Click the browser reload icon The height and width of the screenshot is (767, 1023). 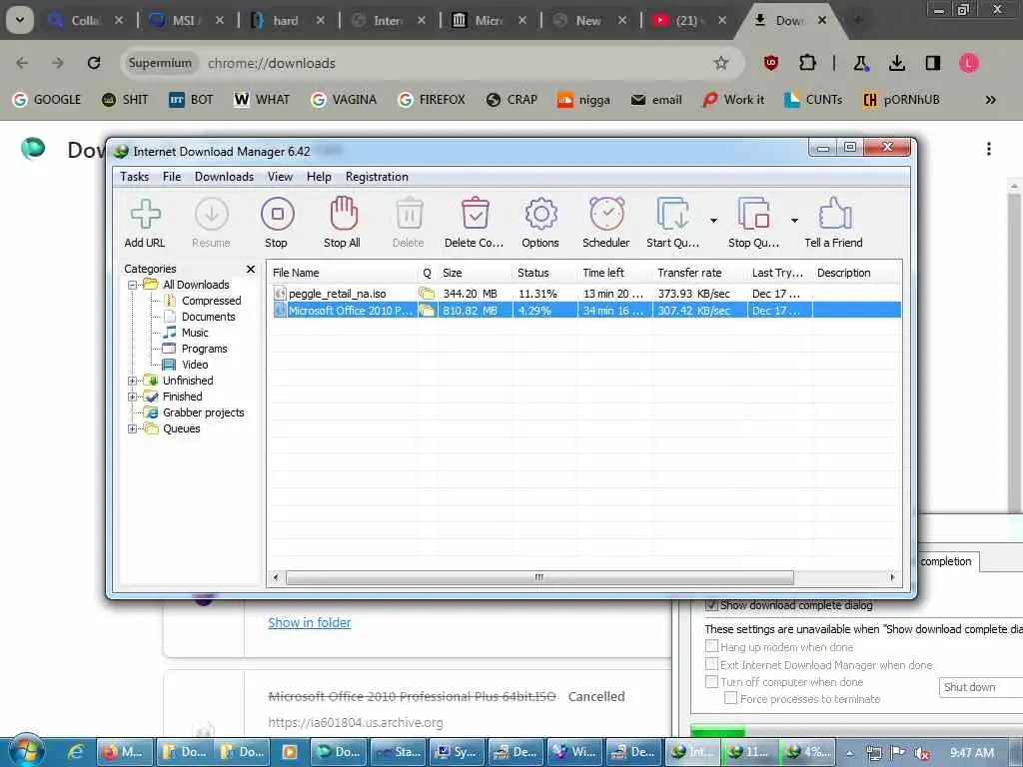click(94, 63)
